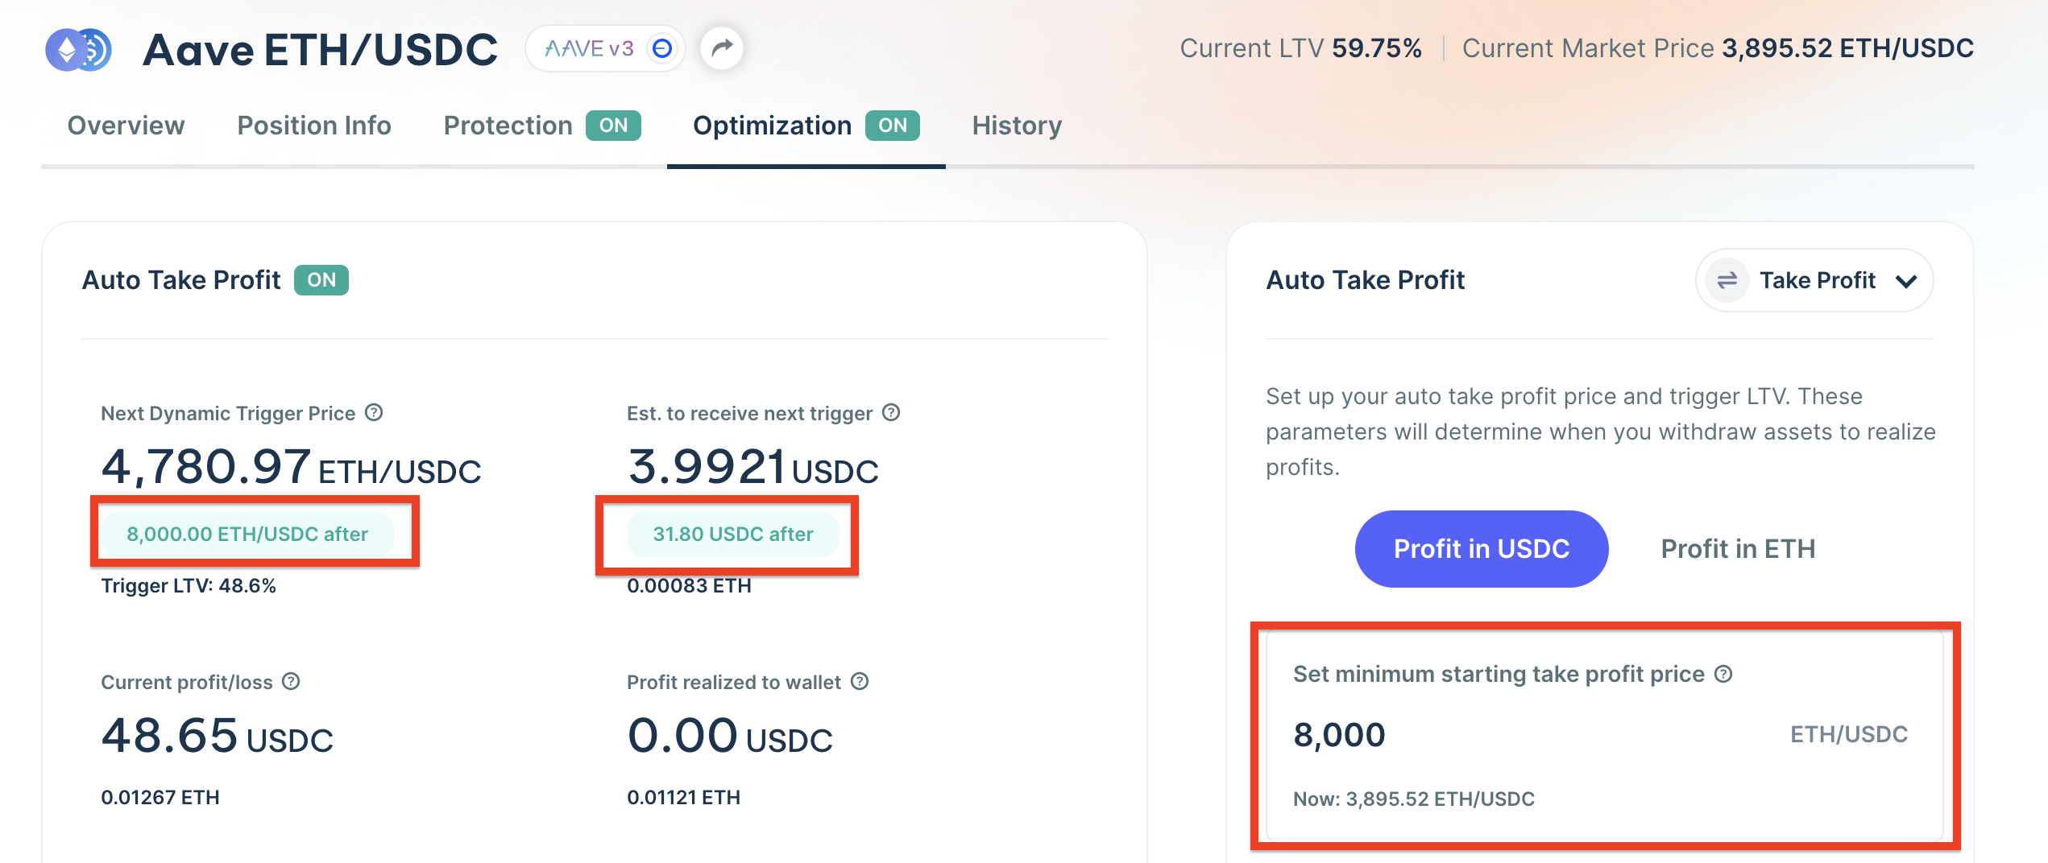Go to the Overview tab

coord(126,126)
